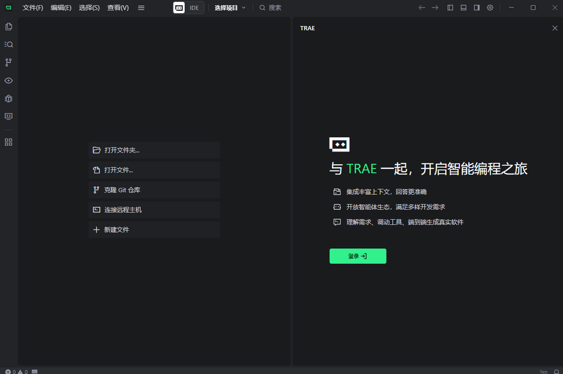
Task: Open the Source Control branch icon
Action: click(x=8, y=62)
